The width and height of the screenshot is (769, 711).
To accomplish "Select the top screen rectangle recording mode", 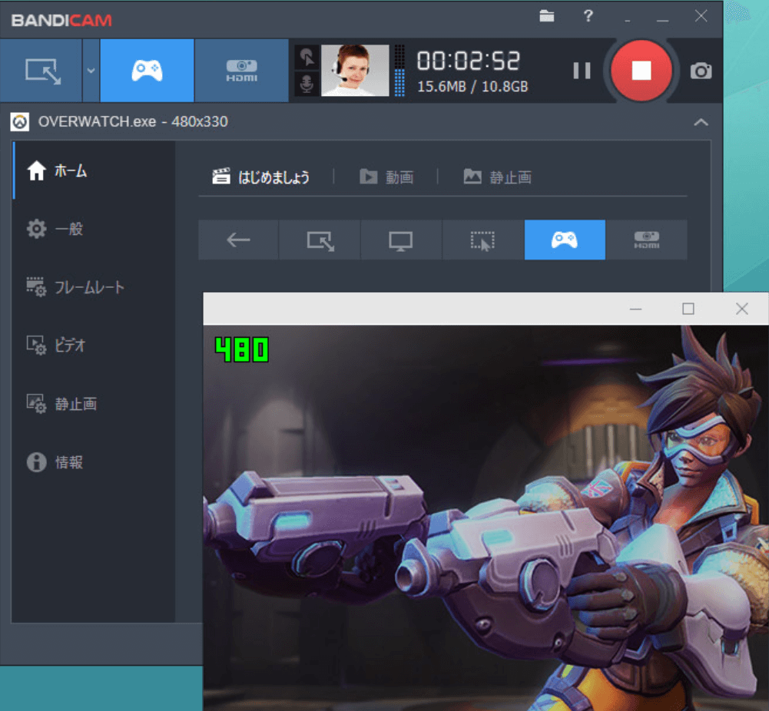I will click(41, 71).
